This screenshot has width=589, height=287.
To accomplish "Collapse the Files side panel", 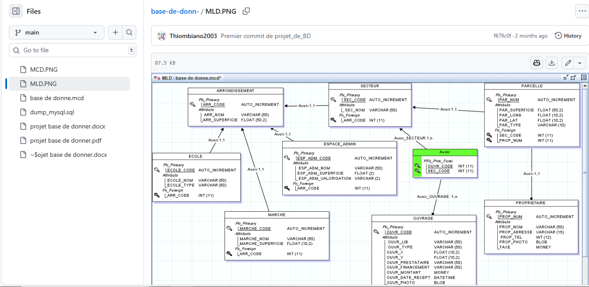I will point(16,12).
